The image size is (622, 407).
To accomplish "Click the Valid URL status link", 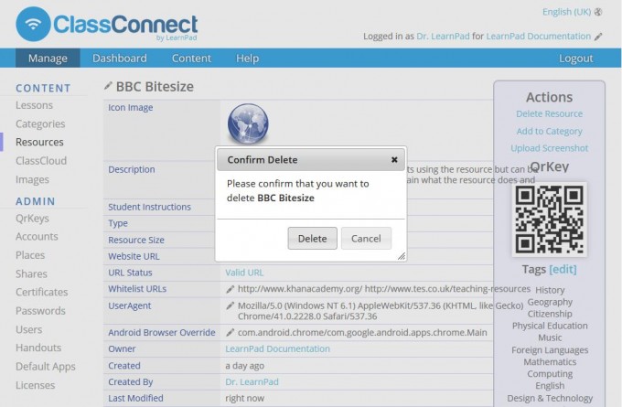I will coord(244,273).
